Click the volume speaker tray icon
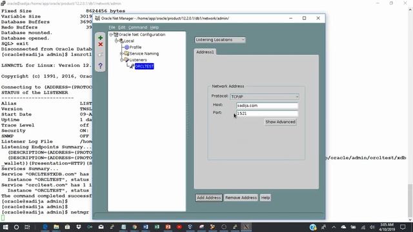413x232 pixels. point(372,227)
